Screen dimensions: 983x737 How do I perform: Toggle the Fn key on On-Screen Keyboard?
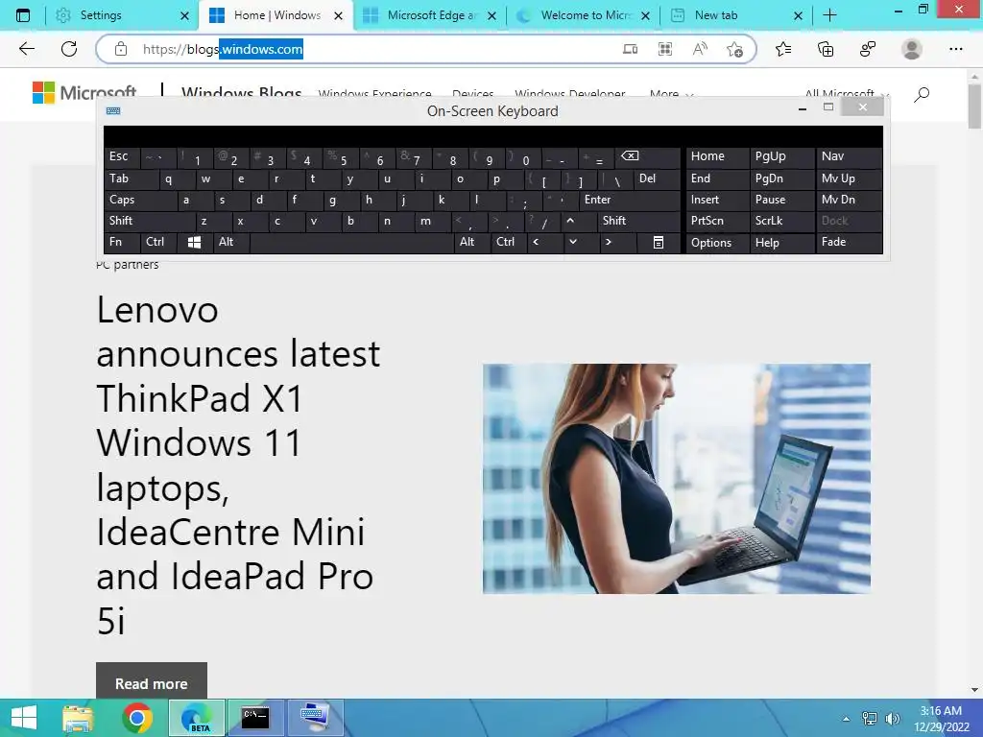tap(122, 242)
